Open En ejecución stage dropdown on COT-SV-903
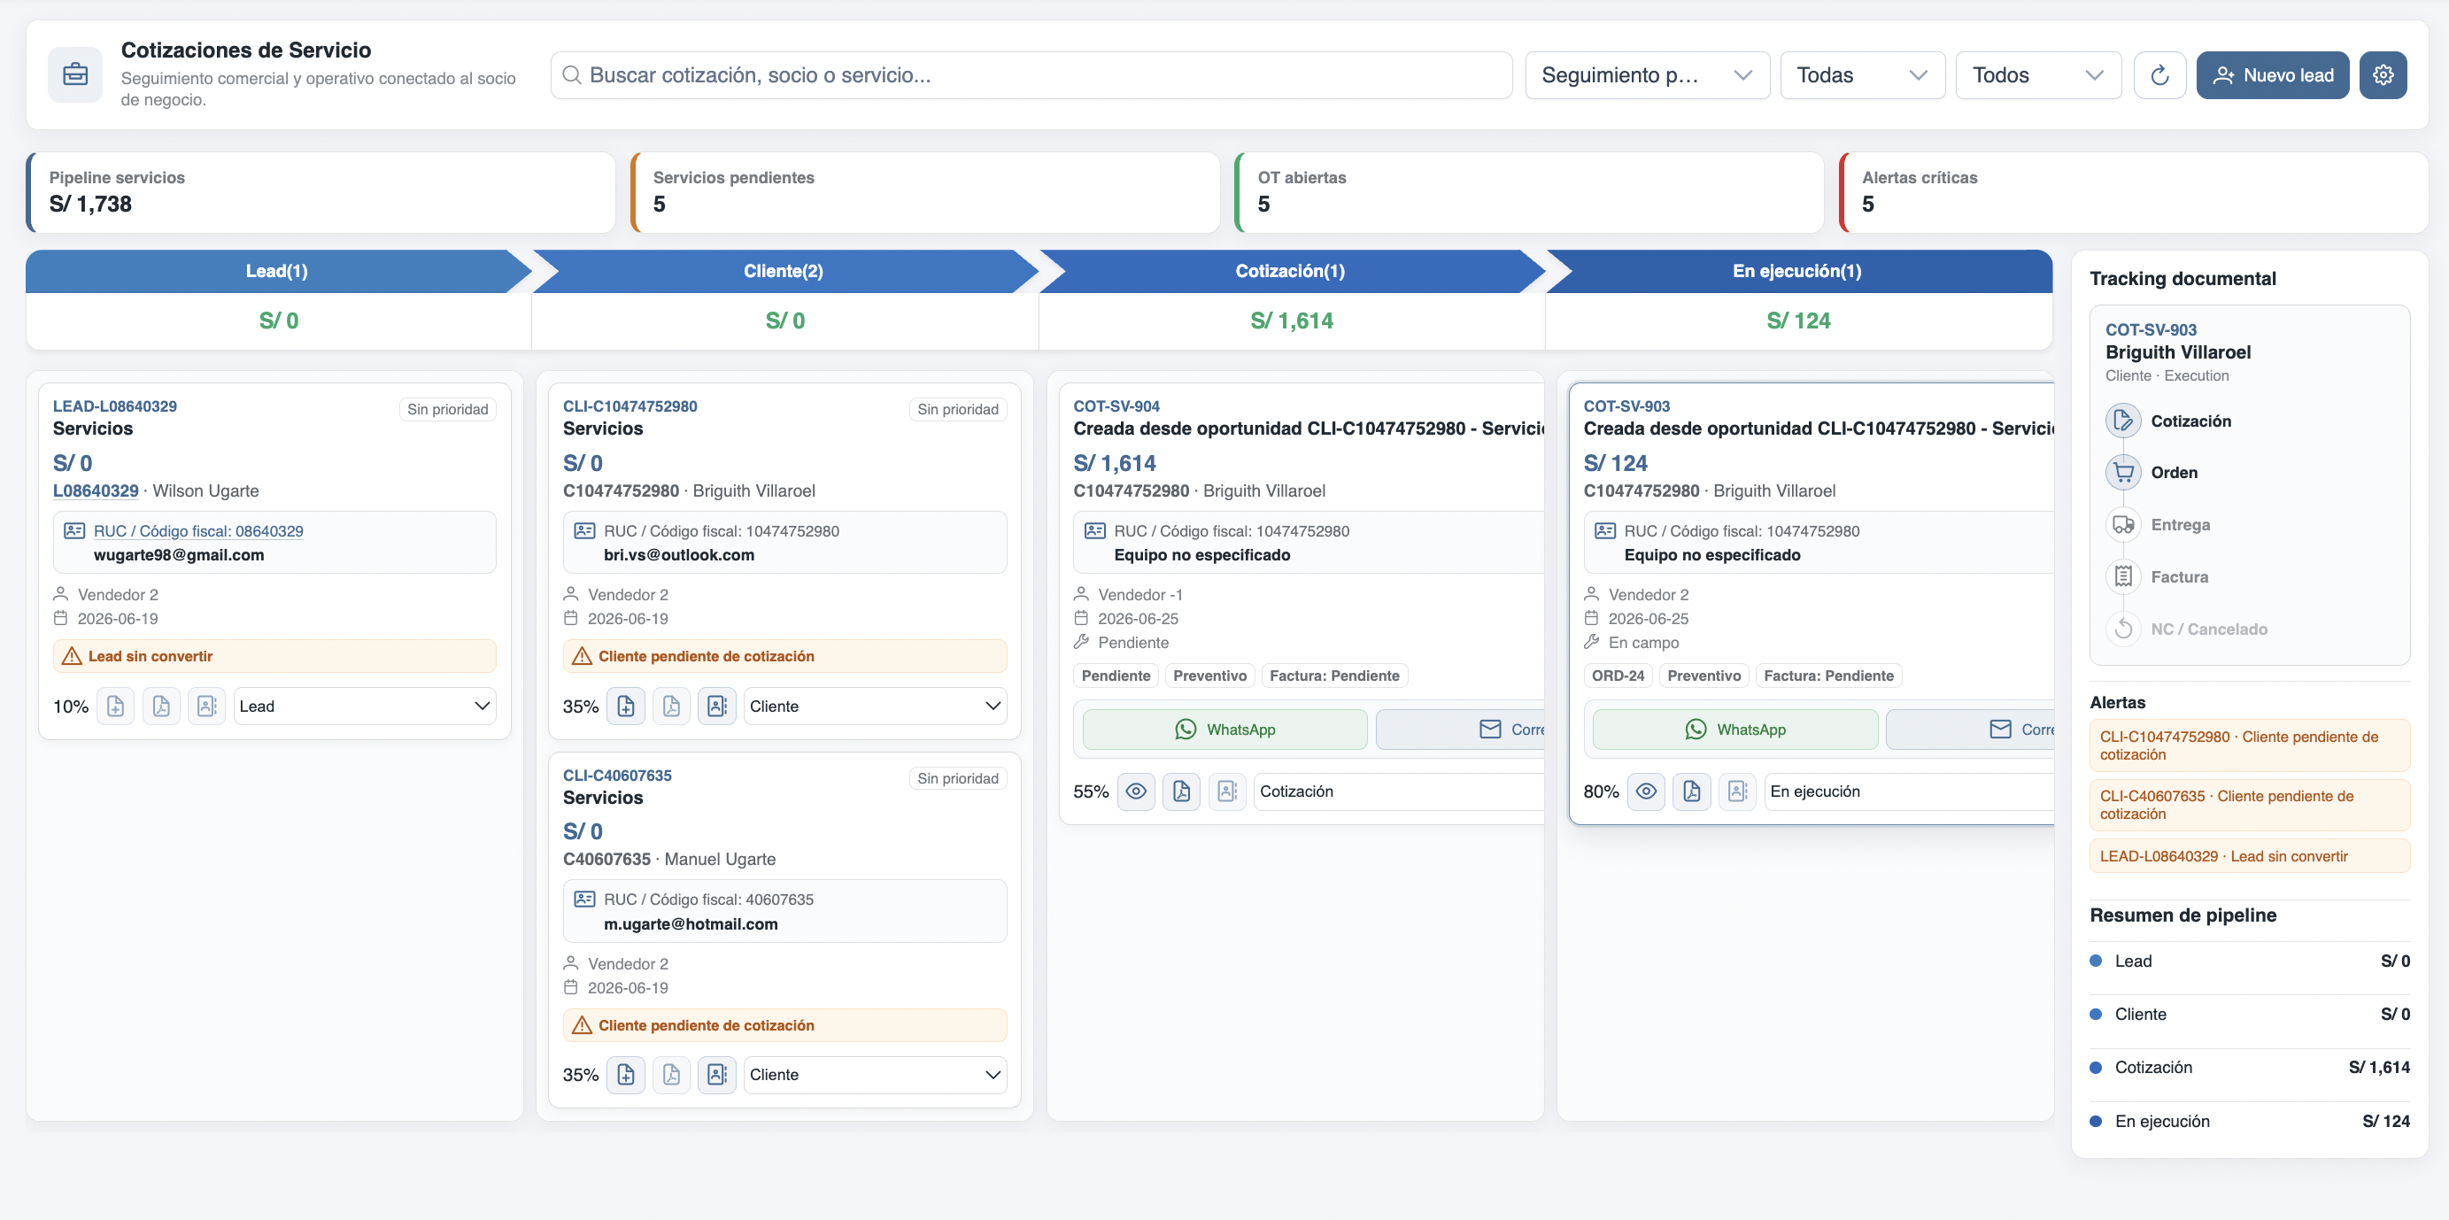Viewport: 2449px width, 1220px height. tap(1908, 791)
